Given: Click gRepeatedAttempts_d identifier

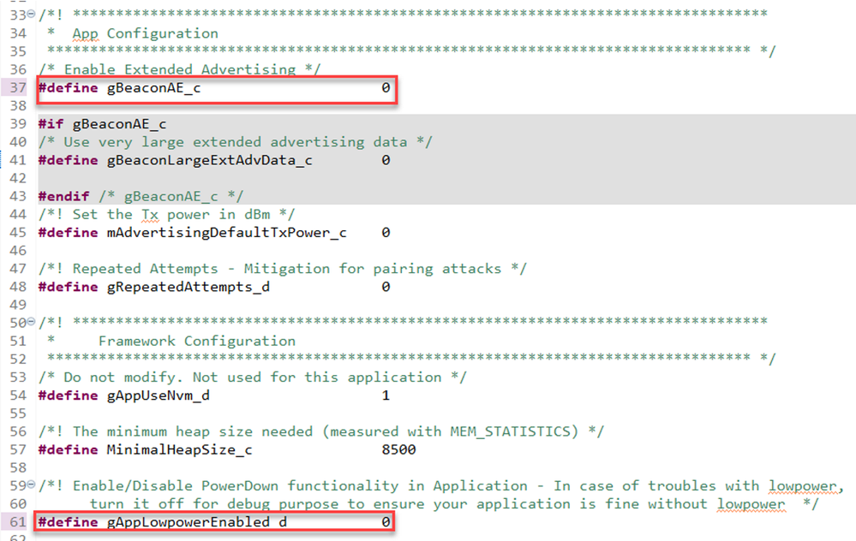Looking at the screenshot, I should [188, 287].
